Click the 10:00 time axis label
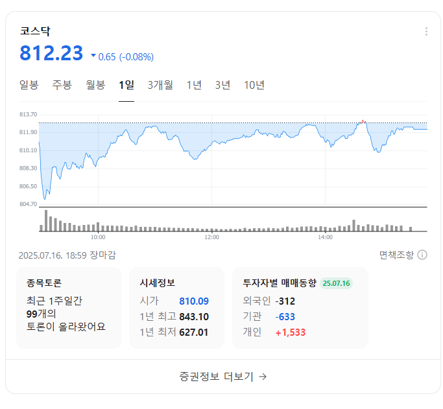Screen dimensions: 443x409 (x=98, y=237)
